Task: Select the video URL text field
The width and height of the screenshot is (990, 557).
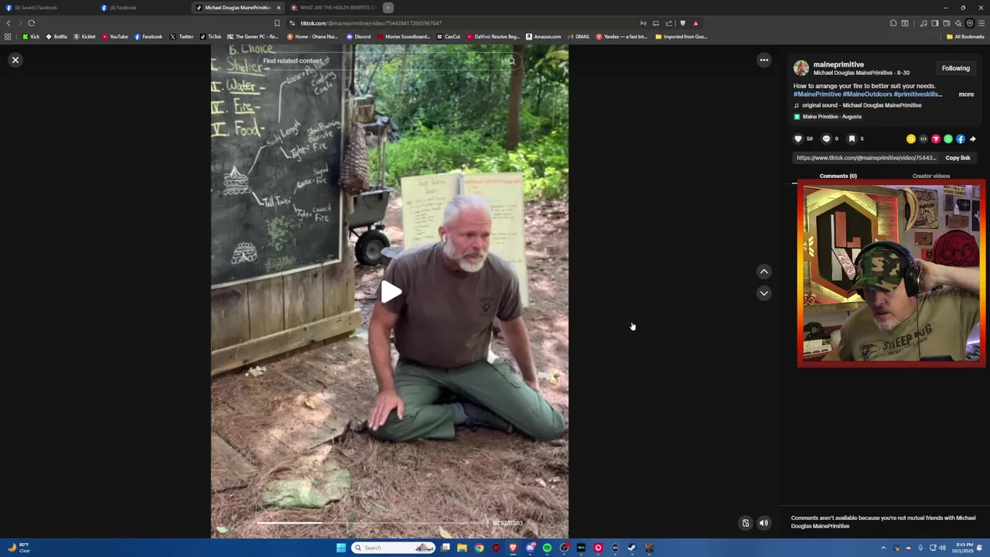Action: [x=866, y=158]
